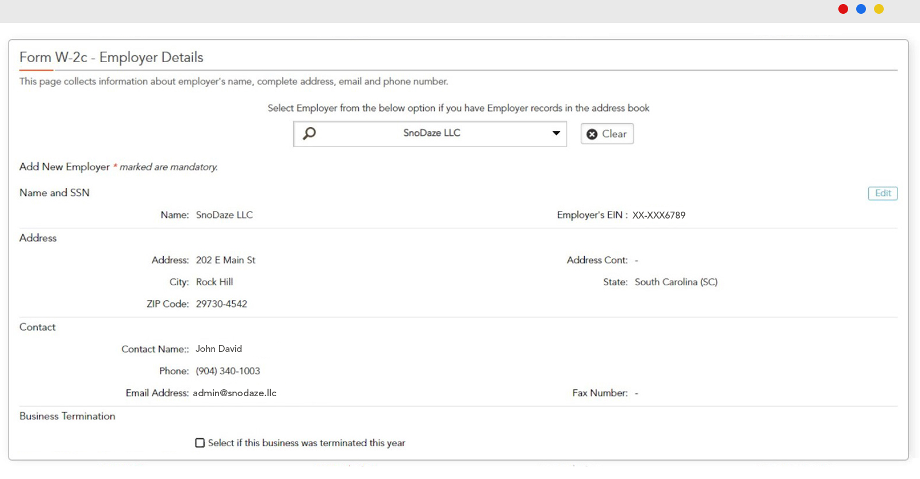Click the ZIP code 29730-4542
Screen dimensions: 920x479
(221, 304)
